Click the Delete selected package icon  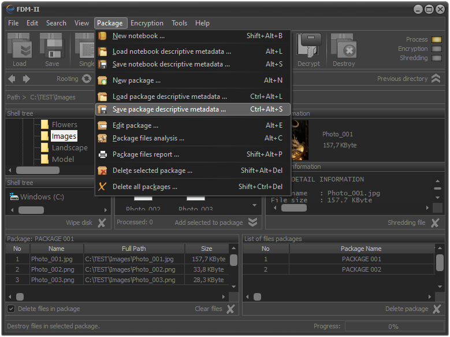point(102,171)
